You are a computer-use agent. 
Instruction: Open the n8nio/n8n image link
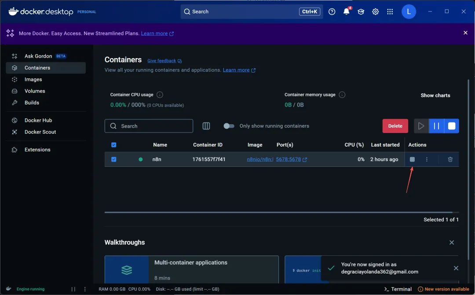pyautogui.click(x=260, y=159)
